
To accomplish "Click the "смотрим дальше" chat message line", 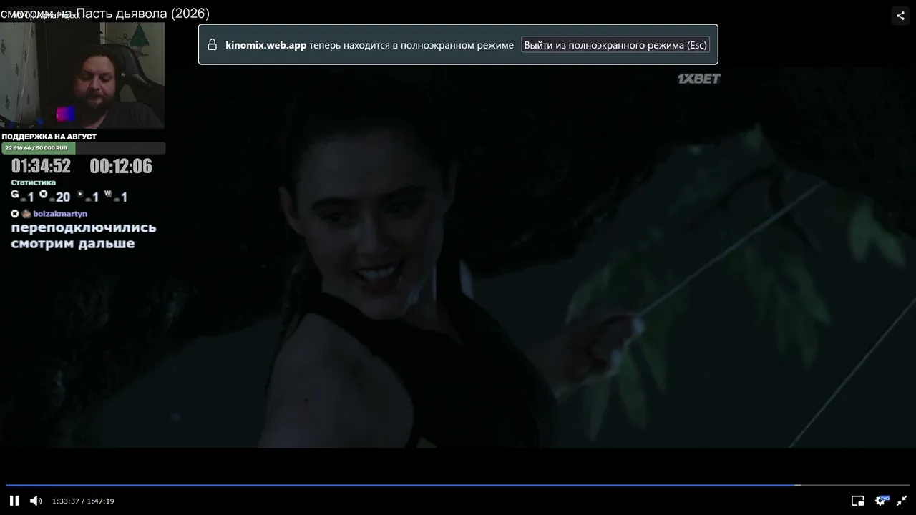I will click(73, 244).
